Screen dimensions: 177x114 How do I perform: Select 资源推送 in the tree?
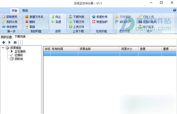(16, 48)
